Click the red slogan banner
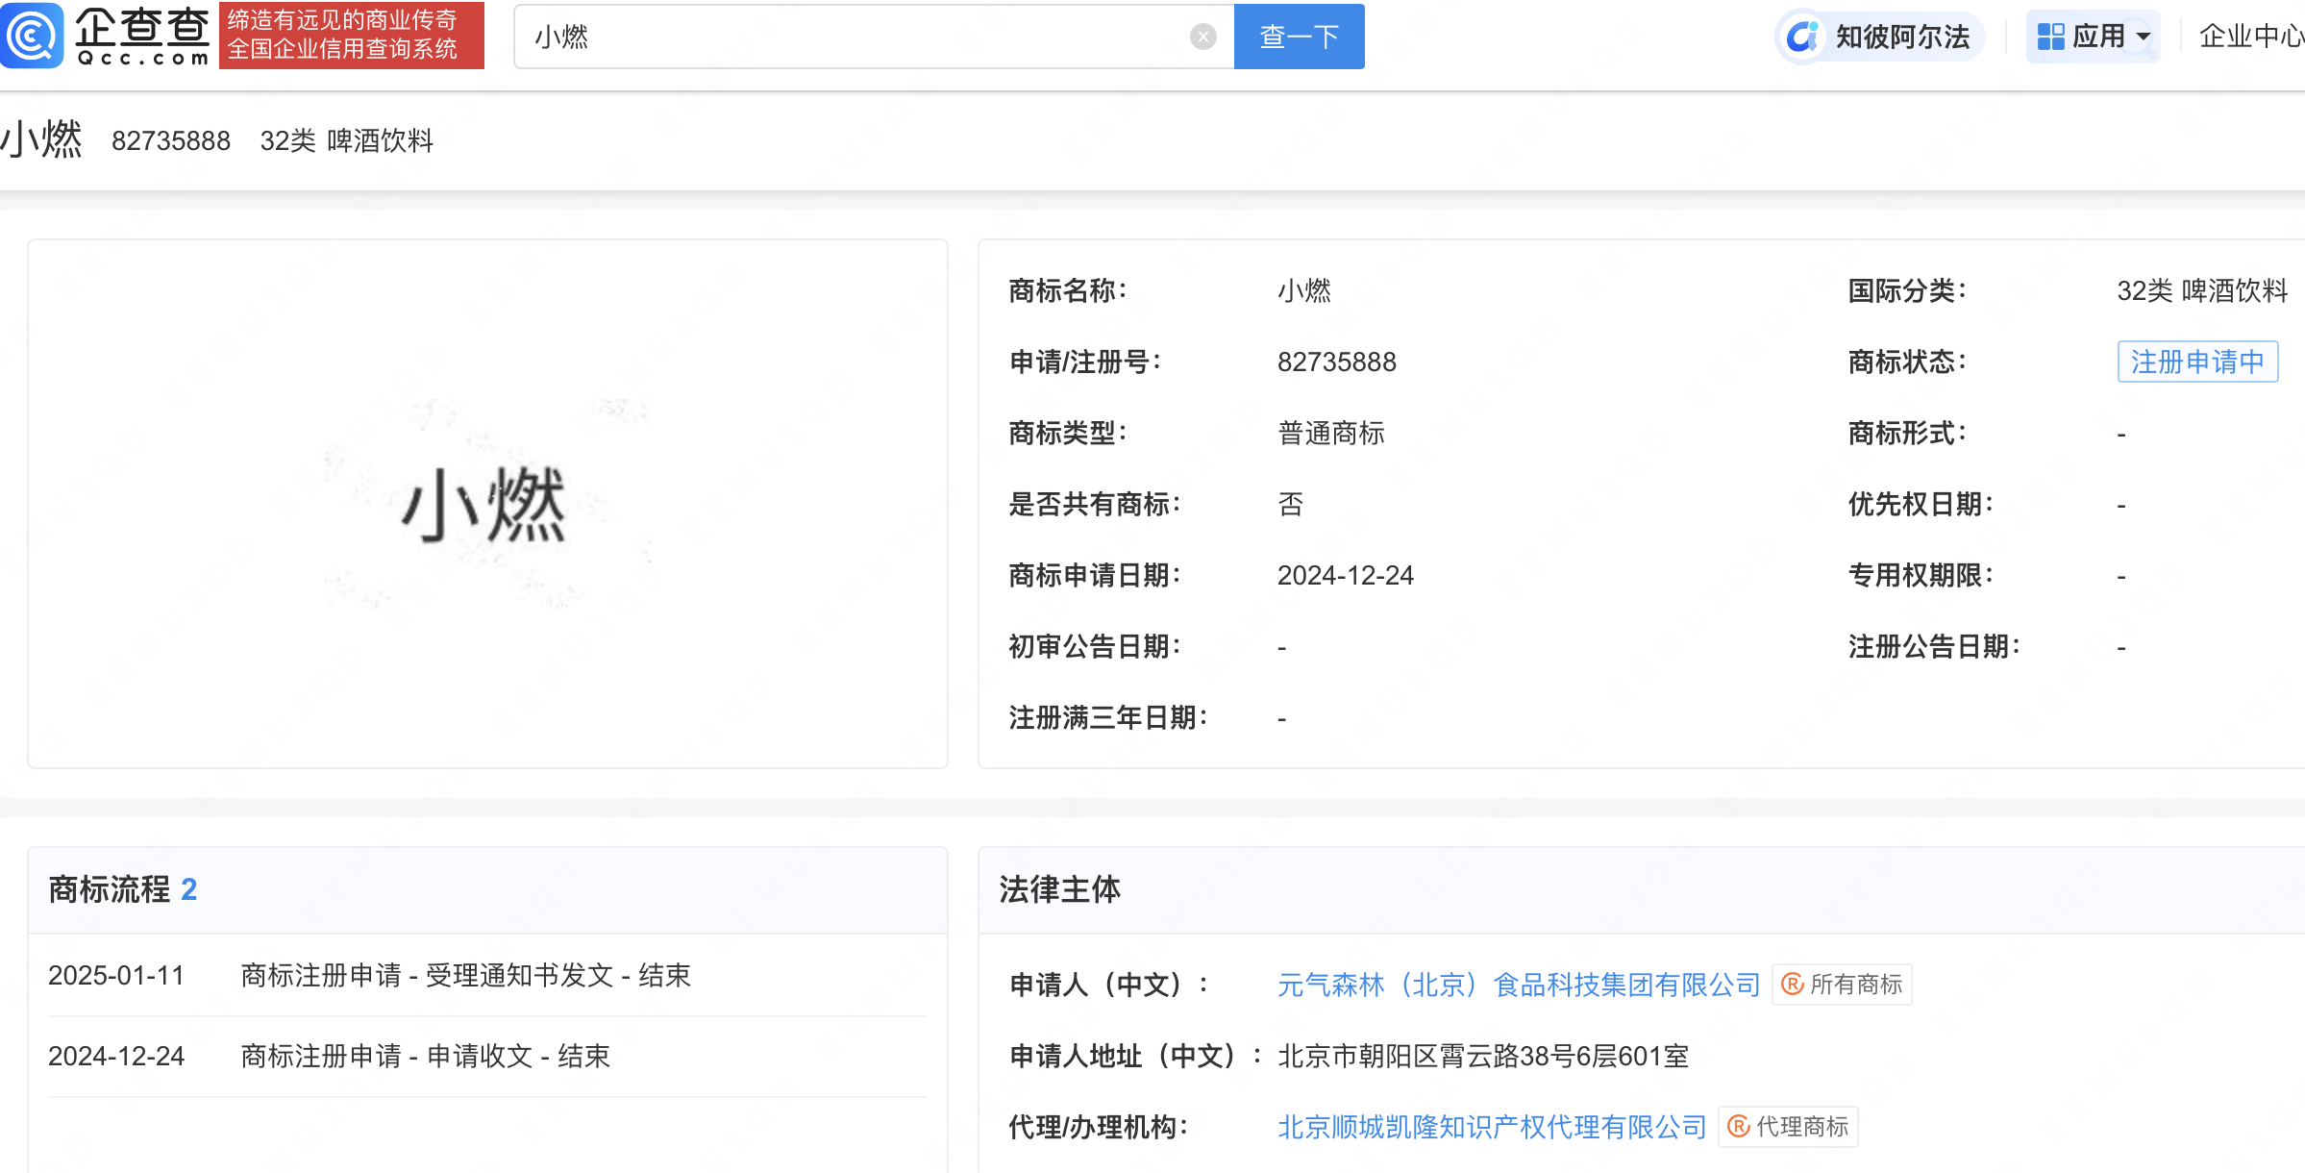The image size is (2305, 1173). (x=351, y=36)
